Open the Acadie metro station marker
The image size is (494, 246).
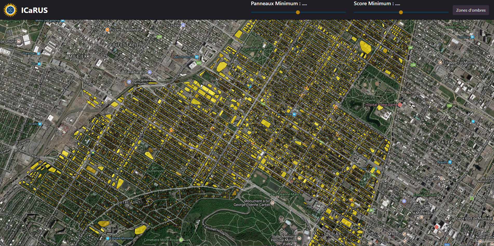point(40,124)
